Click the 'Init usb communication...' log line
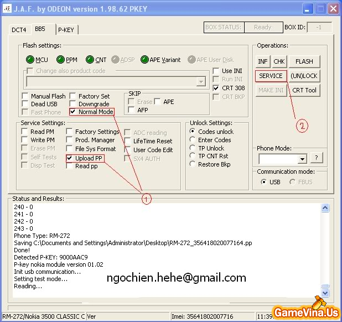This screenshot has width=342, height=322. (48, 272)
